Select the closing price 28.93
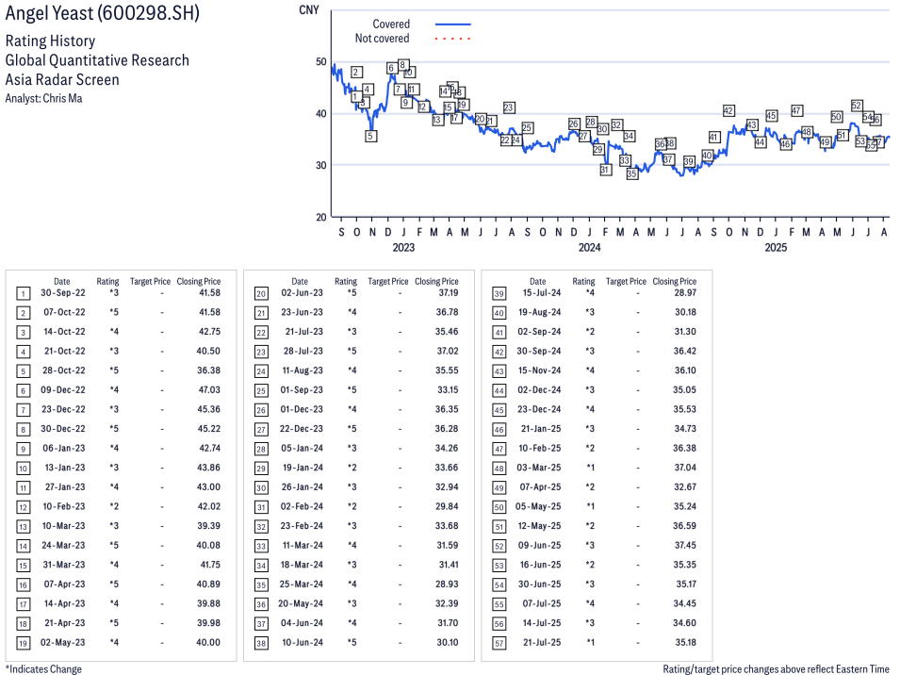The image size is (900, 675). click(447, 584)
